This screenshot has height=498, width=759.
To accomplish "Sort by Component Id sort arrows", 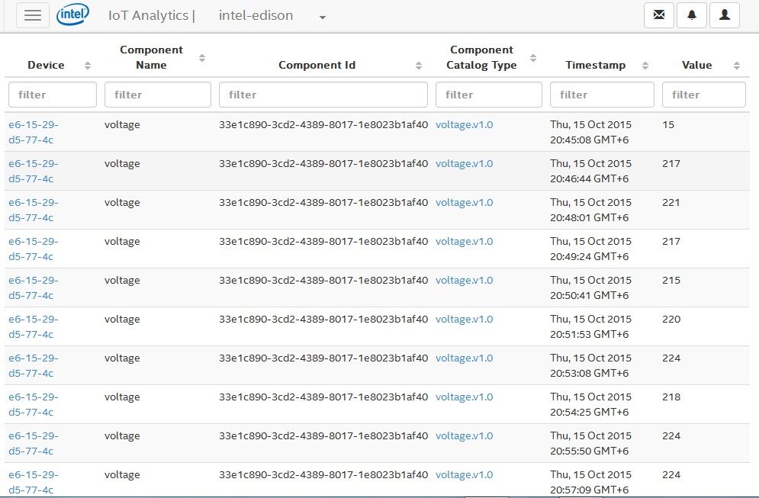I will tap(419, 66).
